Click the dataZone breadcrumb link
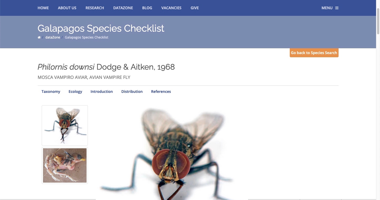Image resolution: width=380 pixels, height=200 pixels. [x=53, y=37]
